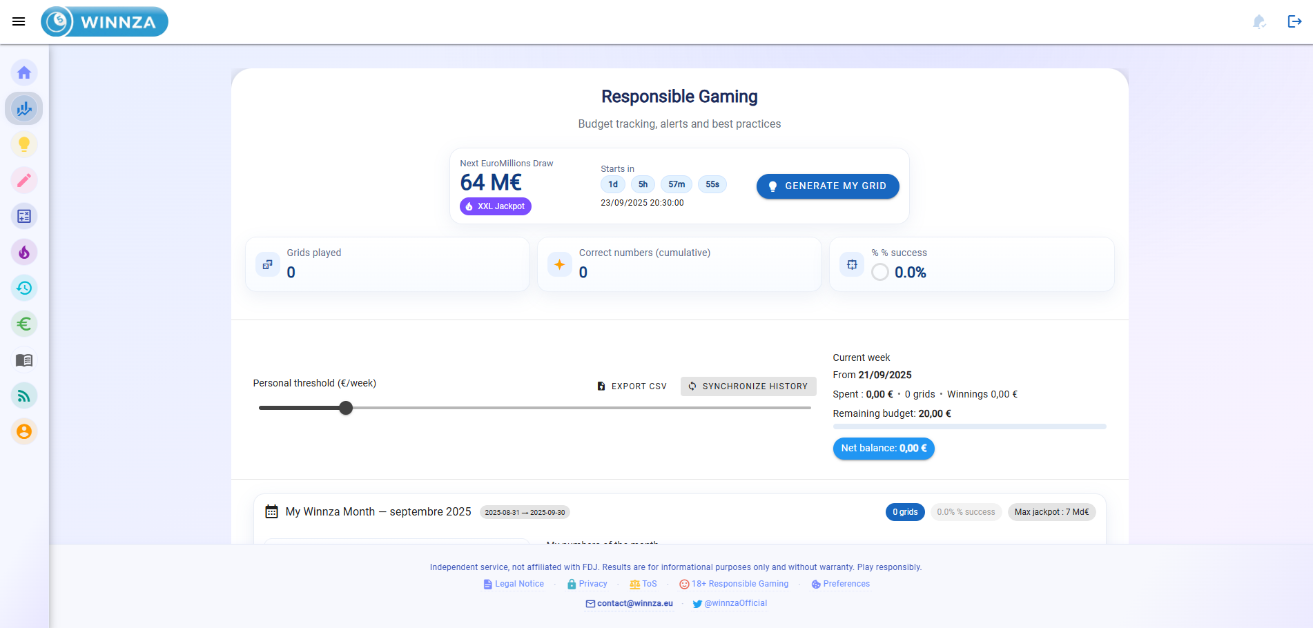
Task: Log out using the exit icon
Action: pos(1294,21)
